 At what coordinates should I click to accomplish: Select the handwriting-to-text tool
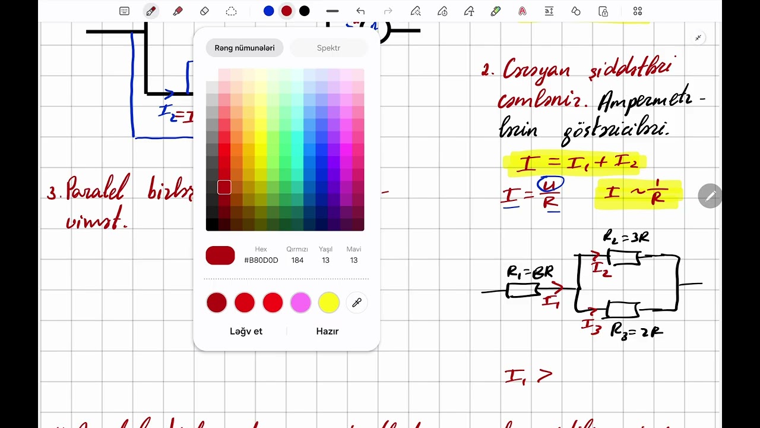point(469,11)
